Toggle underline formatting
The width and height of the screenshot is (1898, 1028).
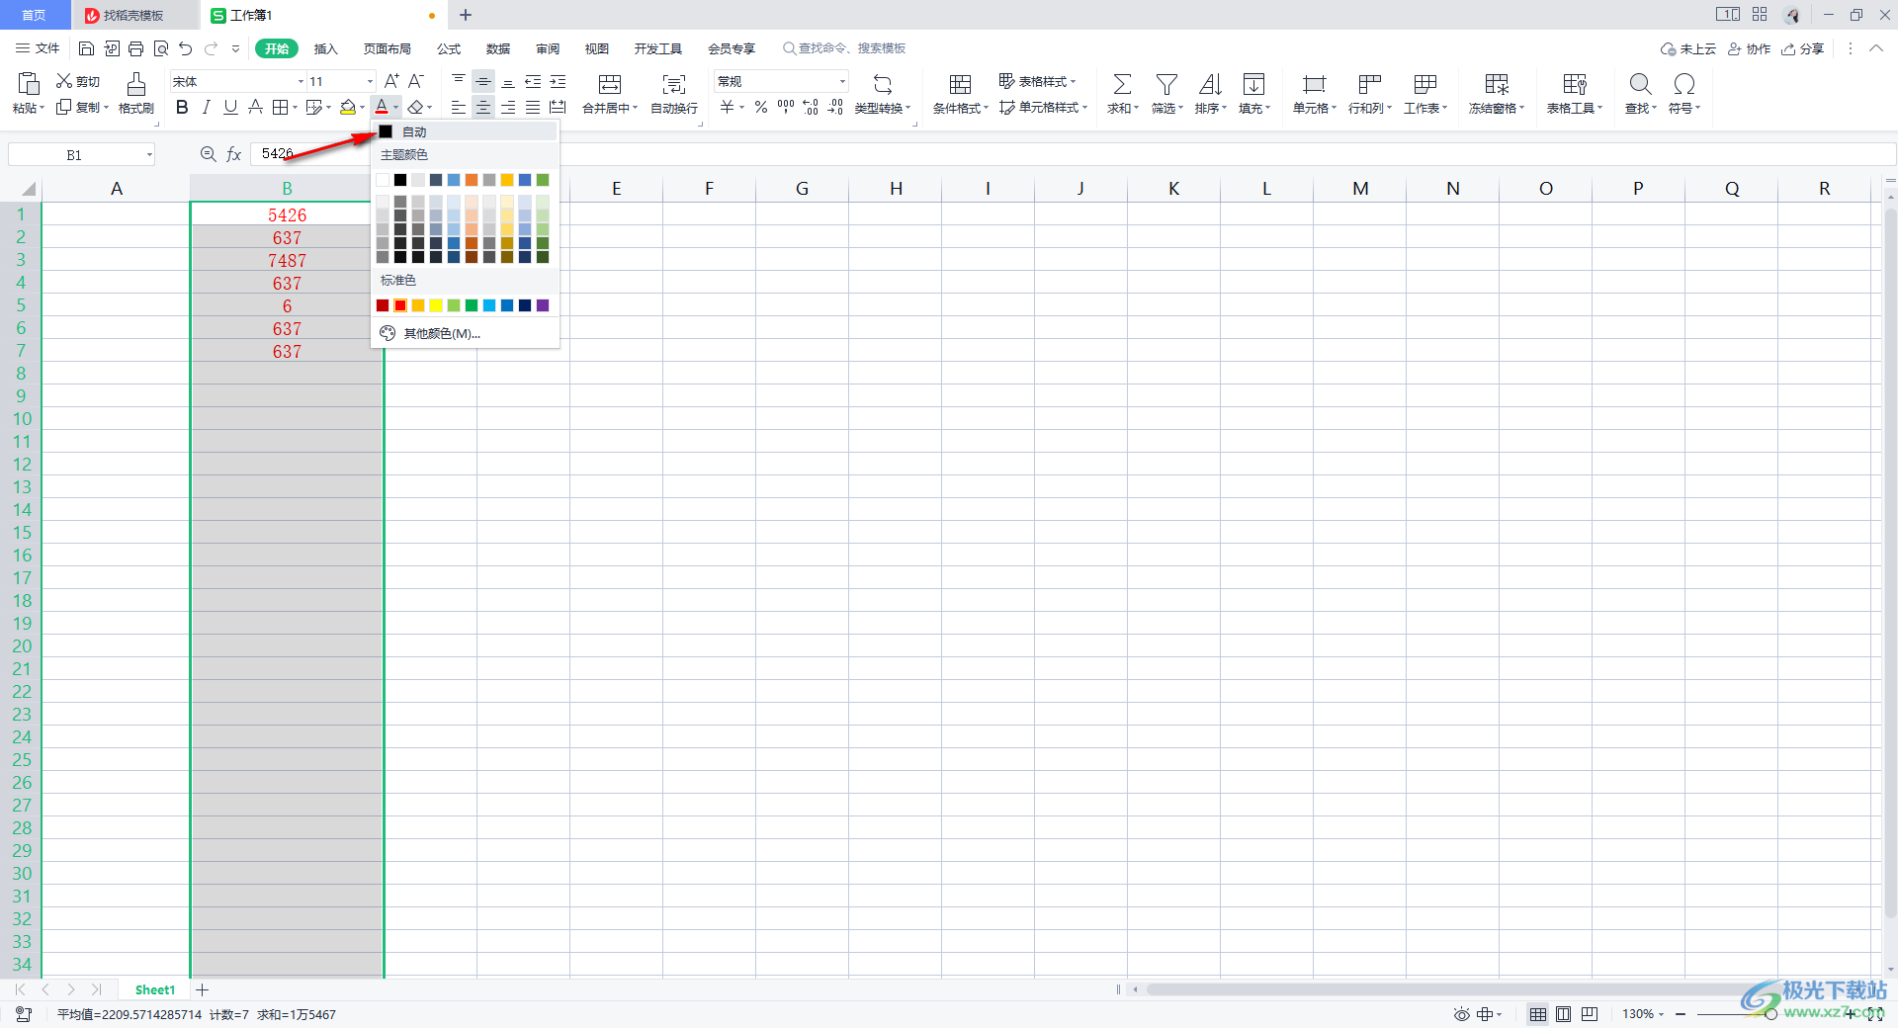230,107
